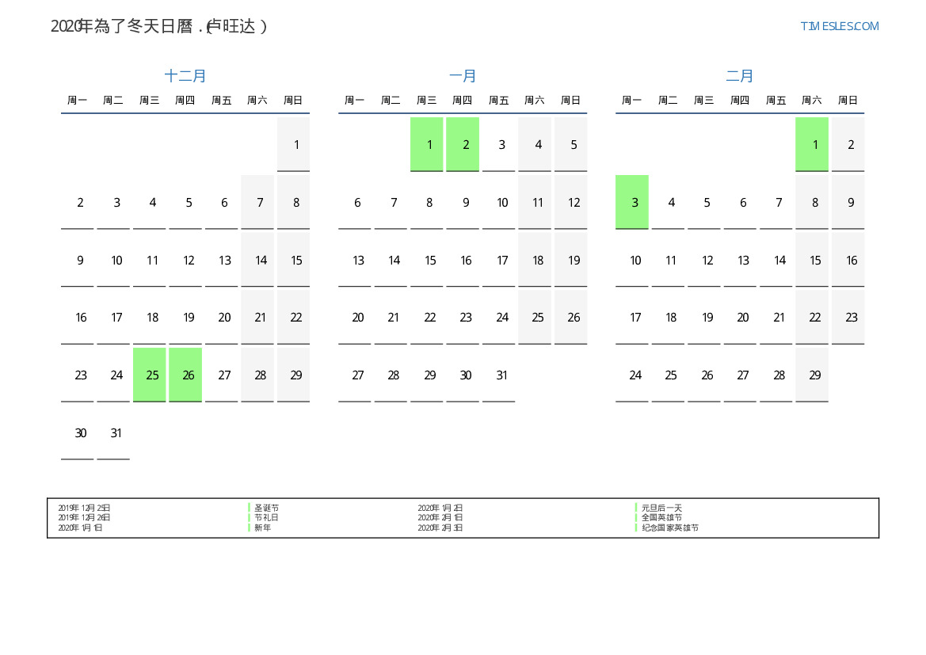This screenshot has height=655, width=926.
Task: Click the 新年 holiday name in legend
Action: (263, 527)
